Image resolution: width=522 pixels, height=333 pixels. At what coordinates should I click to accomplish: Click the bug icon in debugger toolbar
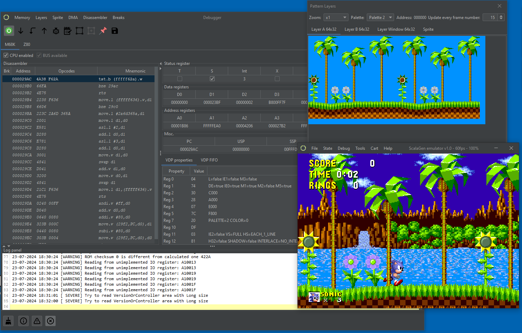(56, 31)
